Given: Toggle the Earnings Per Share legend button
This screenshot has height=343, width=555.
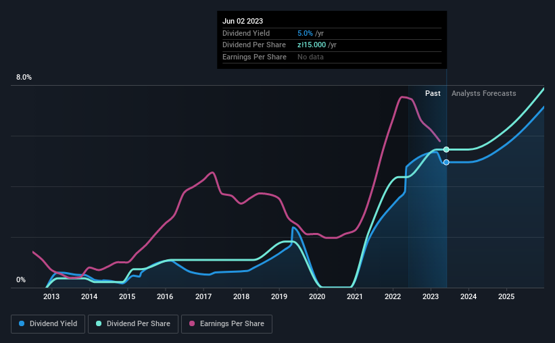Looking at the screenshot, I should click(226, 324).
